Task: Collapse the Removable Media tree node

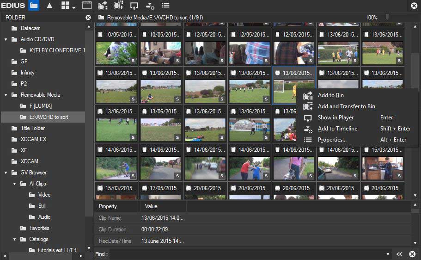Action: 6,95
